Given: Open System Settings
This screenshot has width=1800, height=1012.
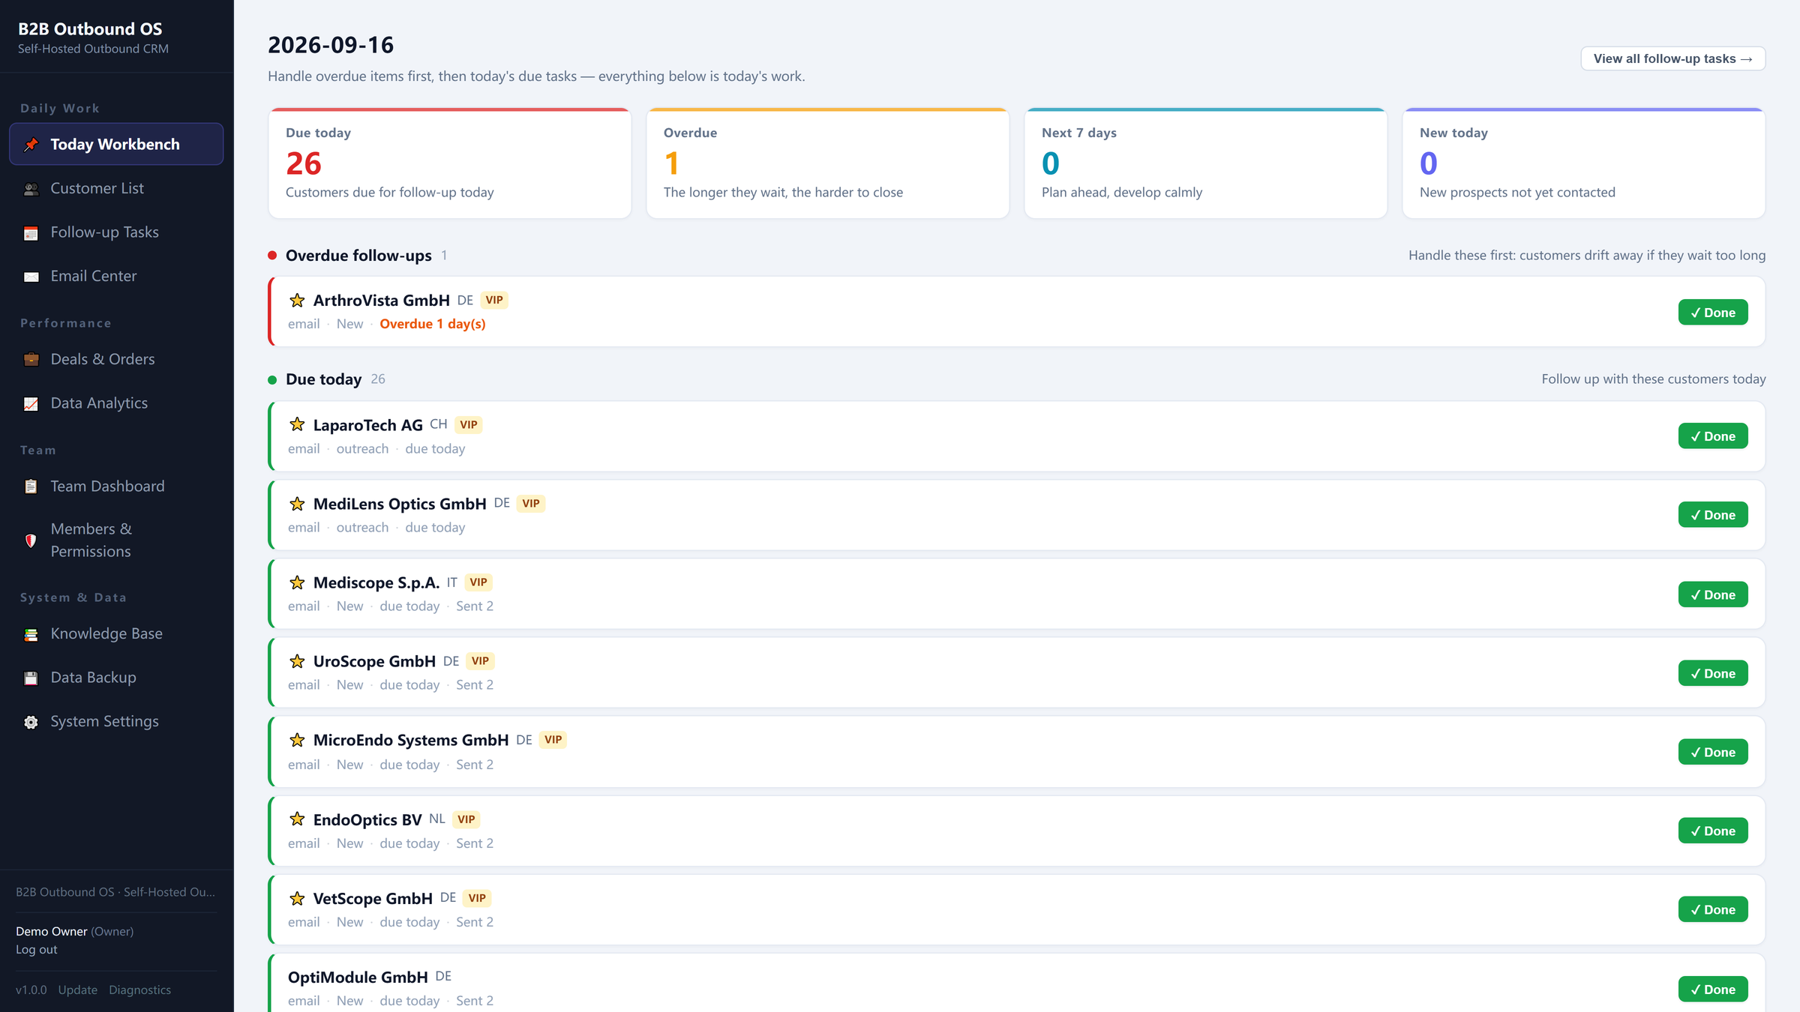Looking at the screenshot, I should click(116, 721).
